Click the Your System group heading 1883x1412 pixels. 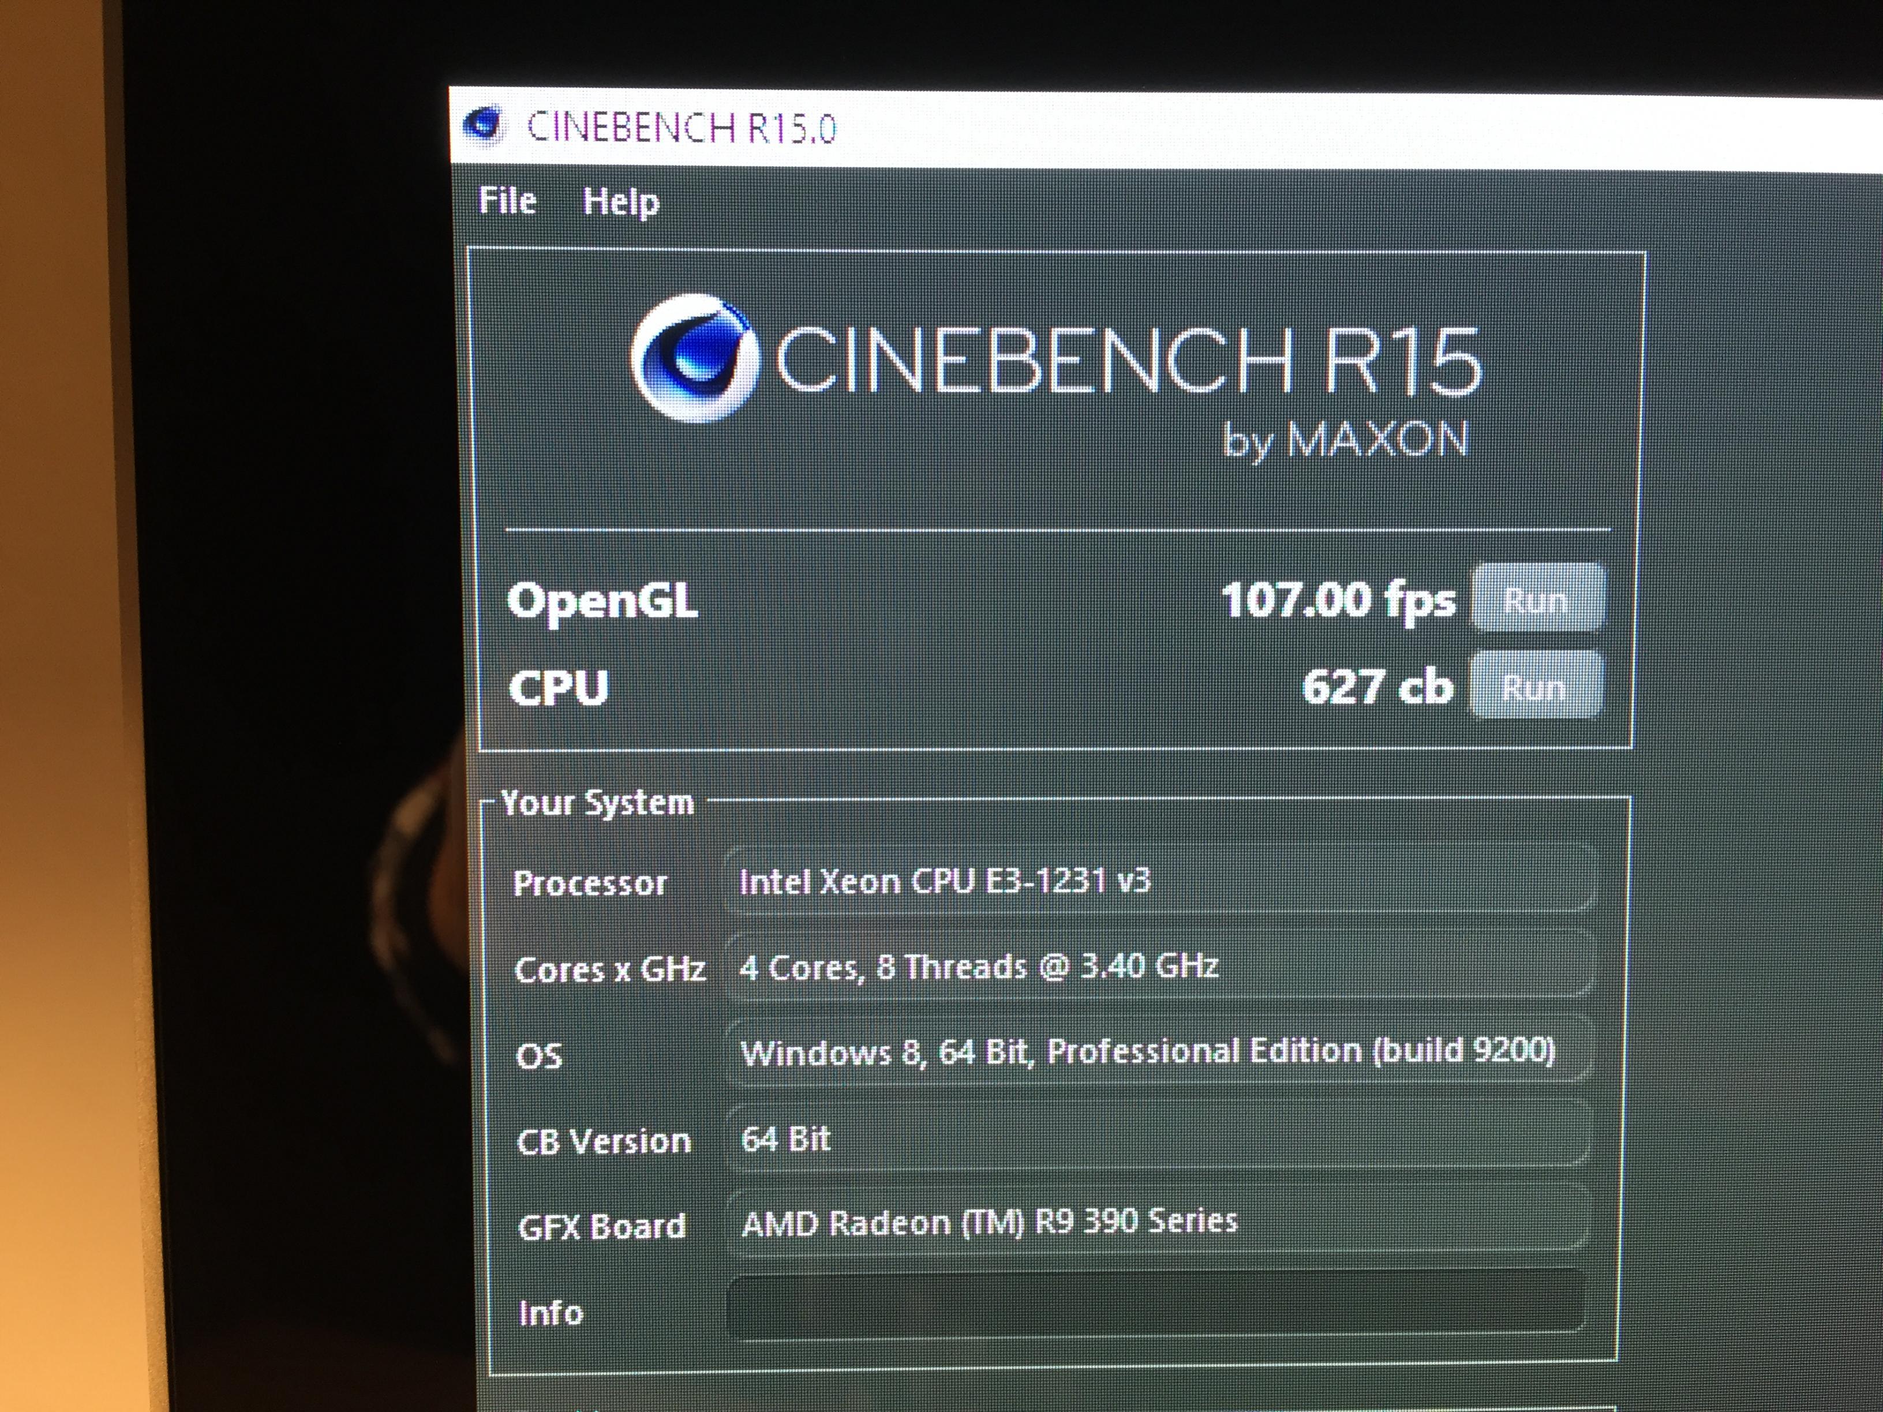tap(597, 803)
